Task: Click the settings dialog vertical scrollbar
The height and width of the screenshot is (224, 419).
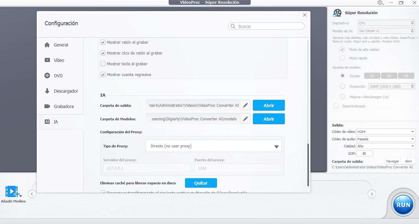Action: [x=308, y=165]
